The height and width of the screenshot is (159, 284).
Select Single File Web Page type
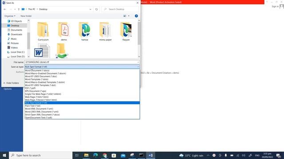click(x=82, y=94)
